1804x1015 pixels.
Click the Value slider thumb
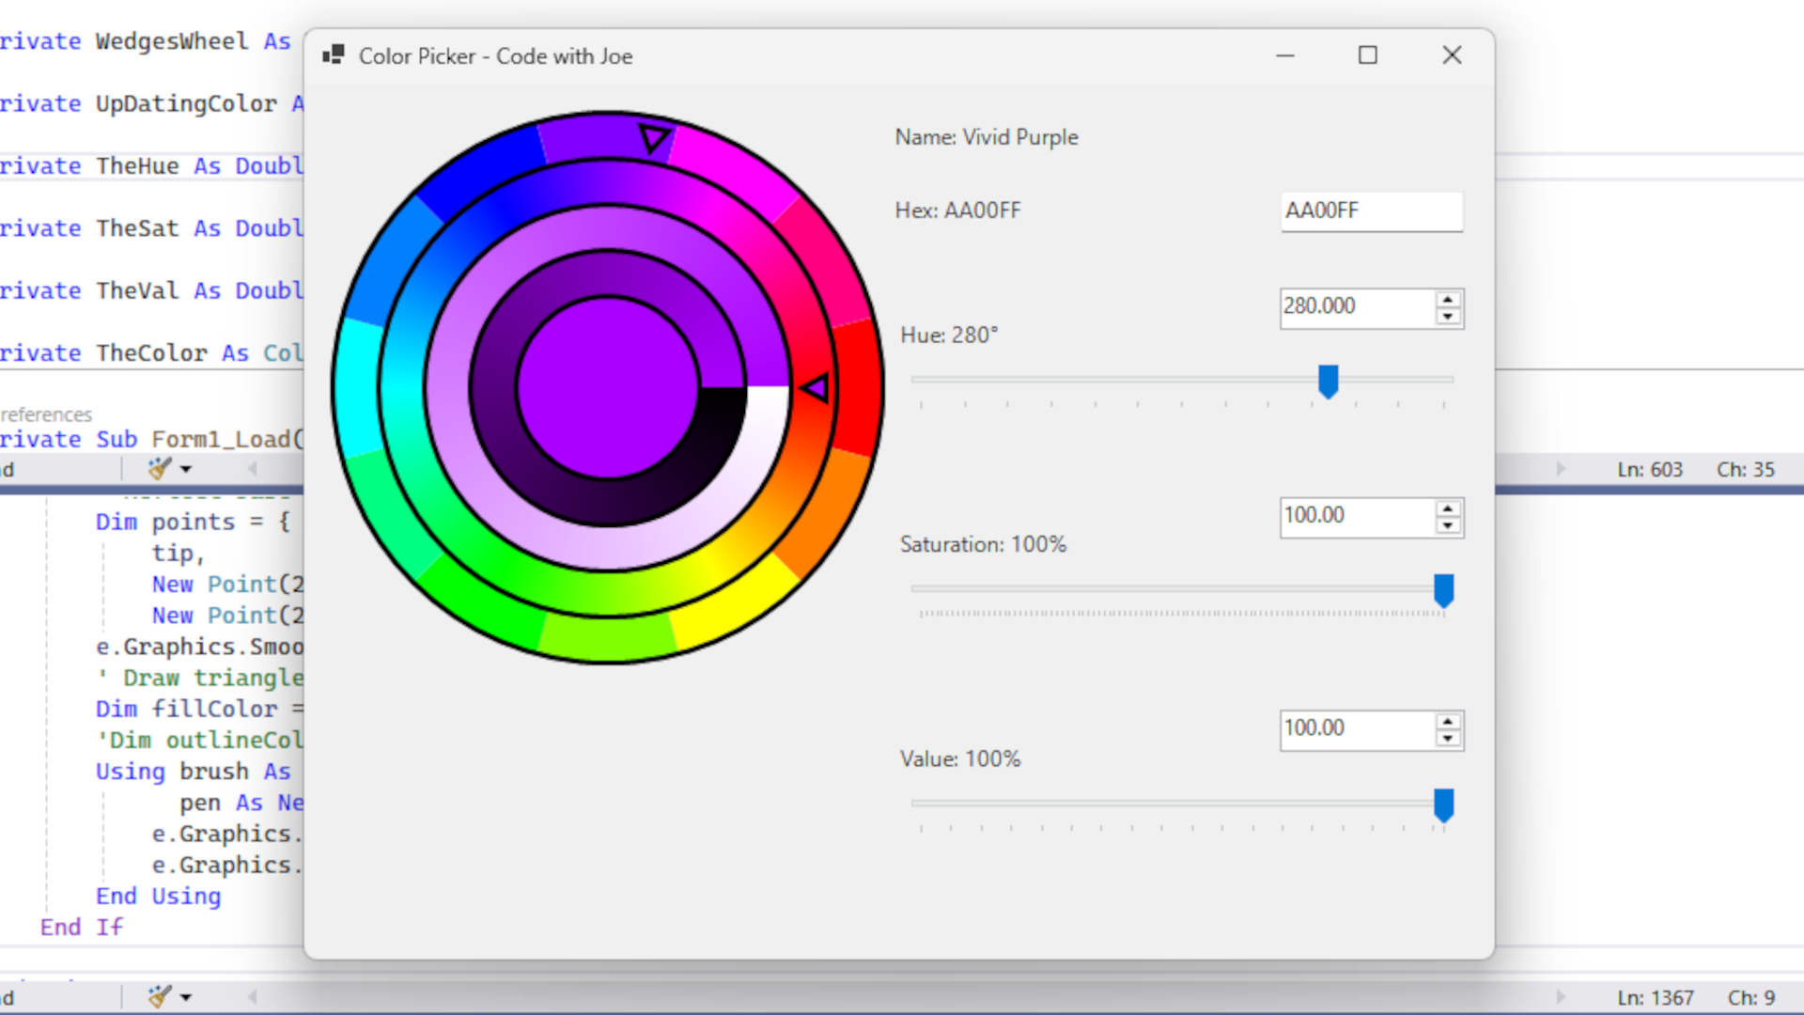1444,805
